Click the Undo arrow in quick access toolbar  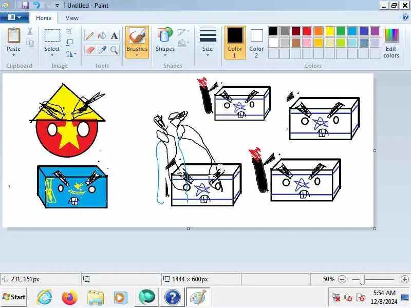36,5
